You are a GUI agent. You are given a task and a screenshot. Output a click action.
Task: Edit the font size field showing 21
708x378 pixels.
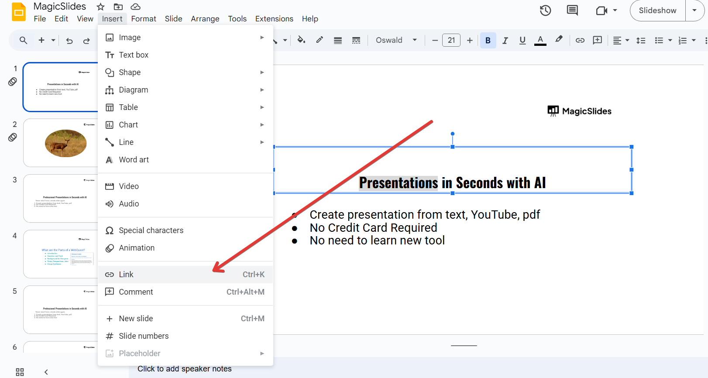[x=451, y=40]
